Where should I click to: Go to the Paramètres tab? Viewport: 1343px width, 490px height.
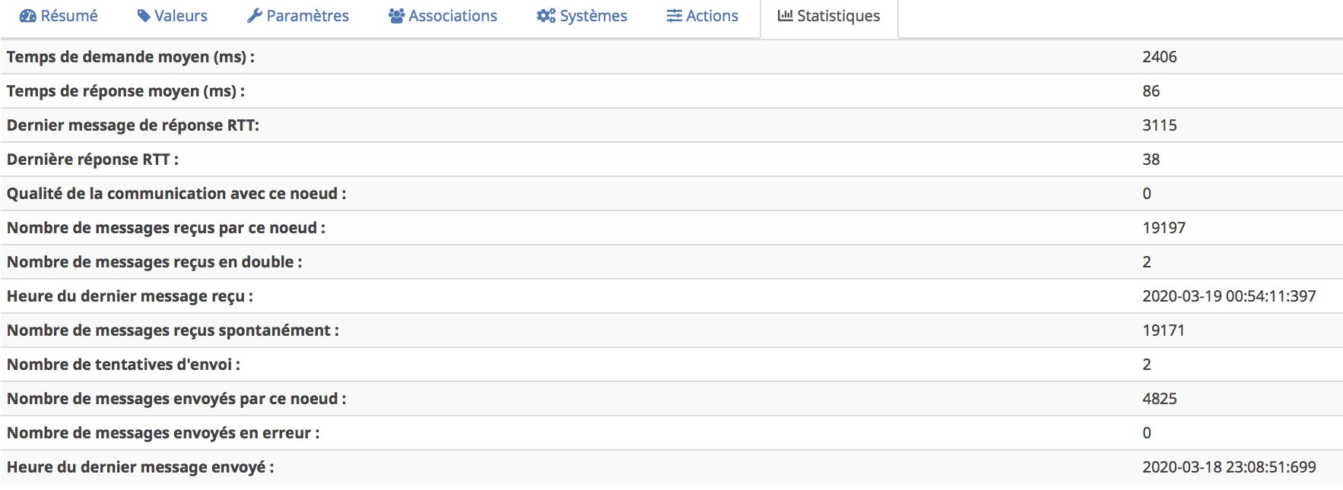point(298,16)
